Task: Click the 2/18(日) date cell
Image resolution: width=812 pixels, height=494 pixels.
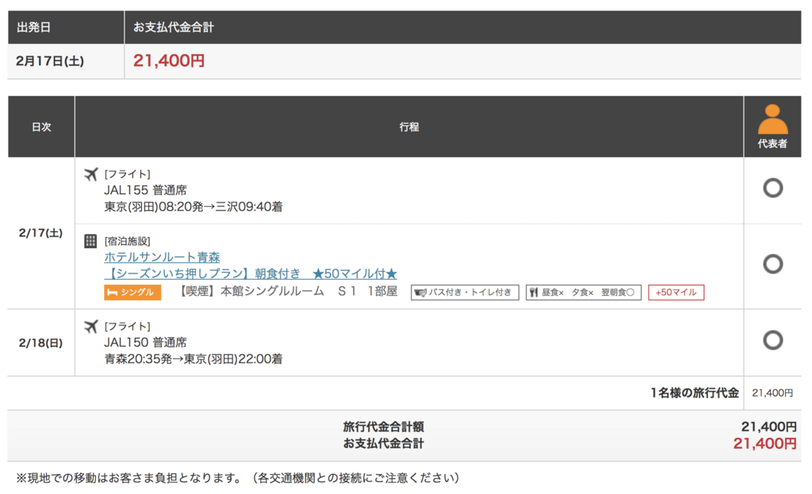Action: tap(41, 343)
